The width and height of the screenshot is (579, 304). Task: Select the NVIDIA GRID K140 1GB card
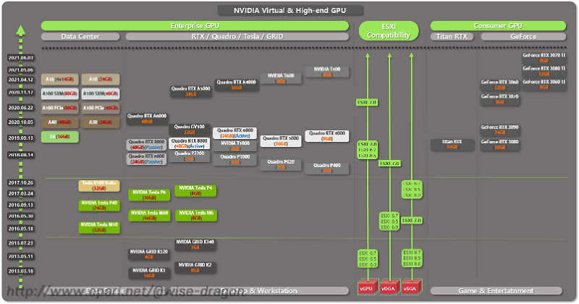coord(195,245)
